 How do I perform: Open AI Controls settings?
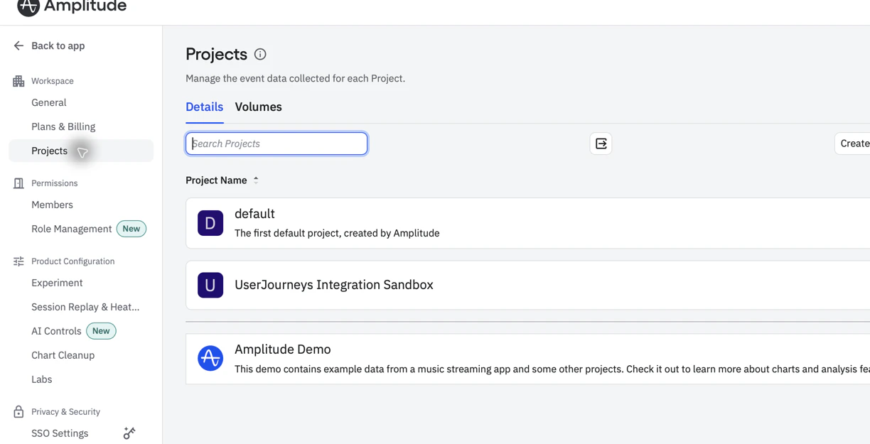pyautogui.click(x=56, y=331)
